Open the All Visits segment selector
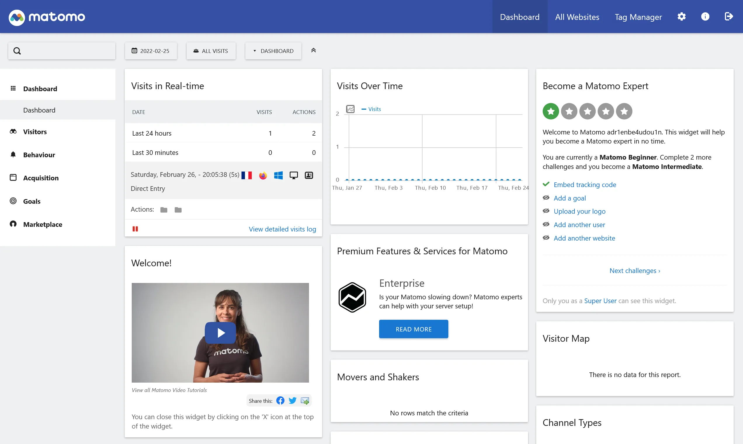Image resolution: width=743 pixels, height=444 pixels. (211, 51)
